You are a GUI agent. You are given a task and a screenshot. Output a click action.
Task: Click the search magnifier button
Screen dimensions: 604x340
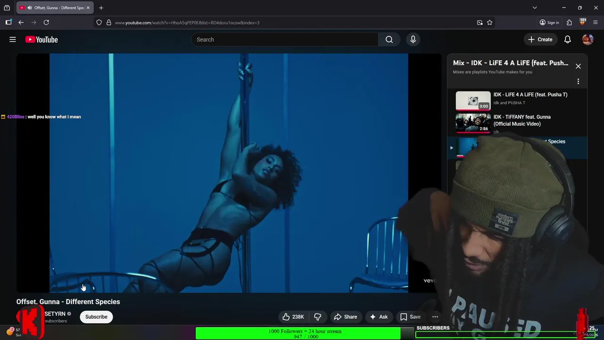pos(389,40)
